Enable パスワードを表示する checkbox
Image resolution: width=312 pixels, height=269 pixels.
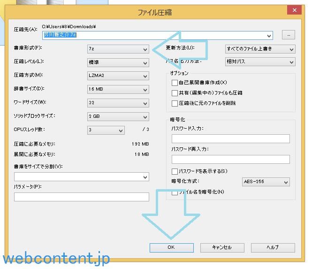[175, 171]
